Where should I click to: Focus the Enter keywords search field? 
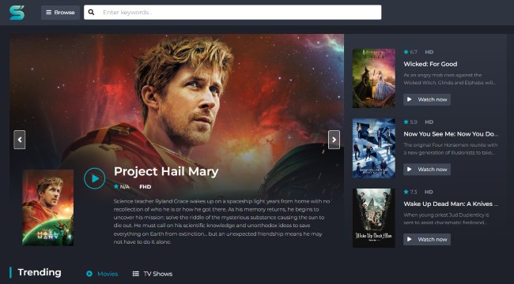[x=232, y=13]
